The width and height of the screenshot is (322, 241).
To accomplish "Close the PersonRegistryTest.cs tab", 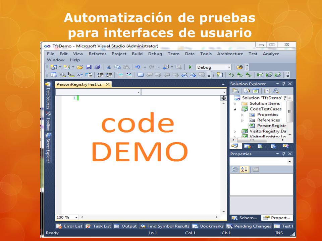I will 108,84.
